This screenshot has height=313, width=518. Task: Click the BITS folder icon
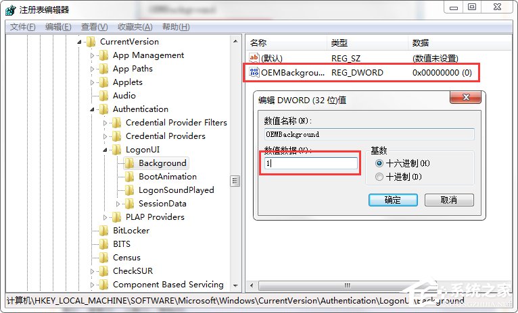click(103, 244)
